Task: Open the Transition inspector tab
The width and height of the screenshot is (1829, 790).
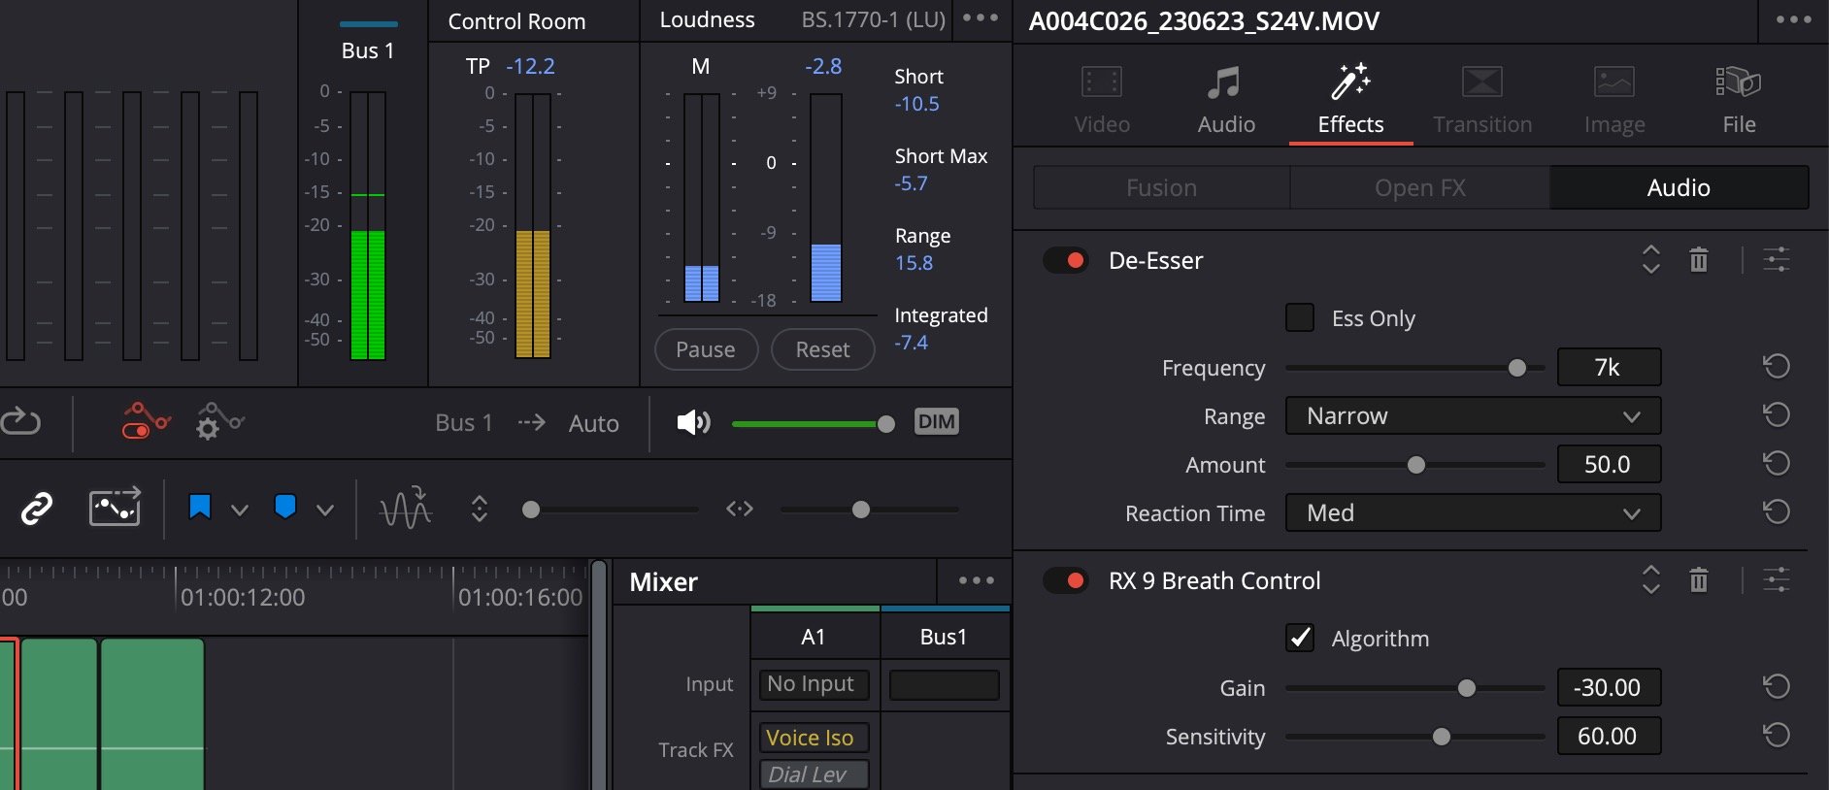Action: tap(1482, 99)
